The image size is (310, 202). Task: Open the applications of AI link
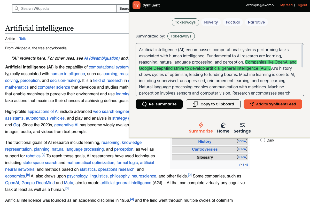pyautogui.click(x=43, y=111)
